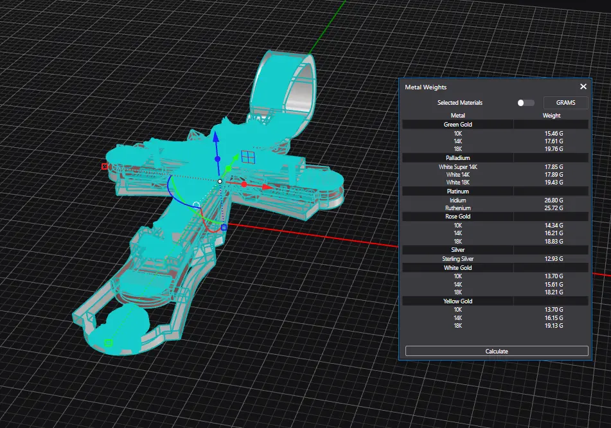This screenshot has height=428, width=611.
Task: Select the Iridium platinum row
Action: click(x=495, y=201)
